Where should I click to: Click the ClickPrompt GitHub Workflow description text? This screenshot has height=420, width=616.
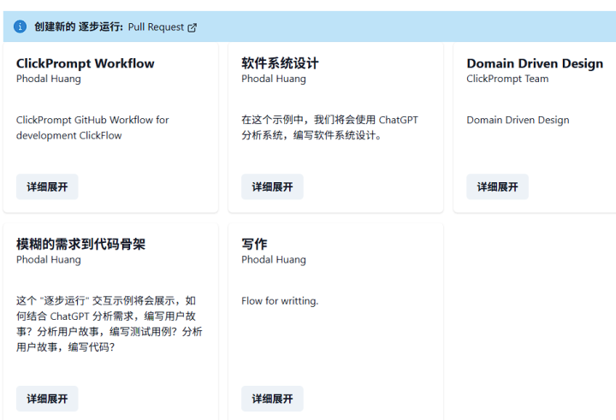point(92,127)
